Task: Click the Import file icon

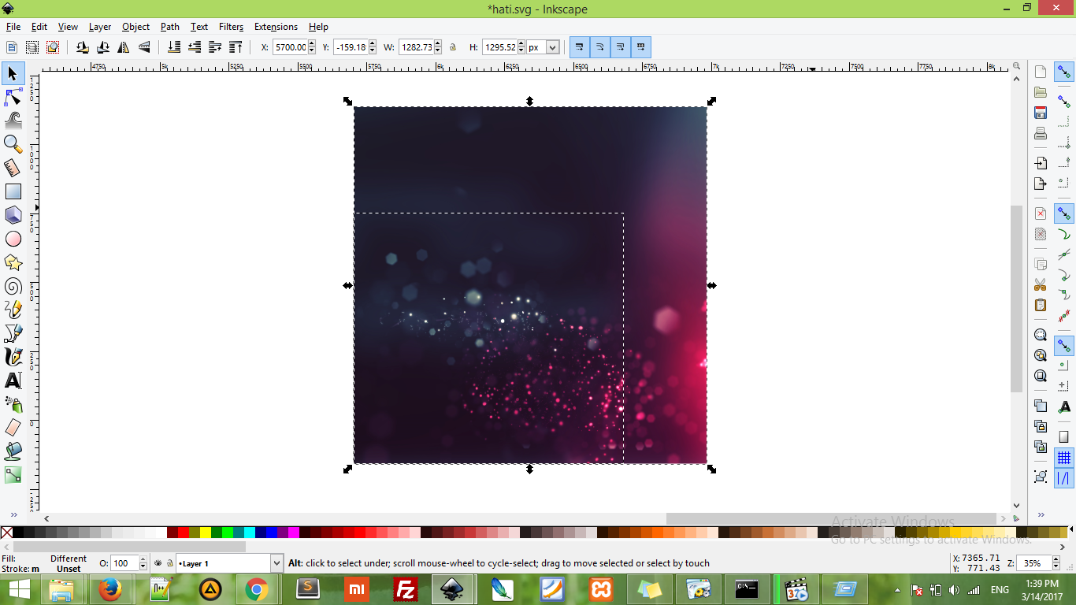Action: (x=1041, y=163)
